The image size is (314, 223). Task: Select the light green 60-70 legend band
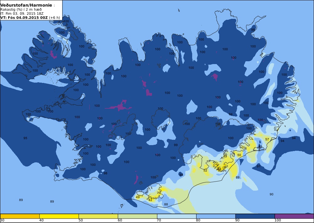click(x=138, y=216)
